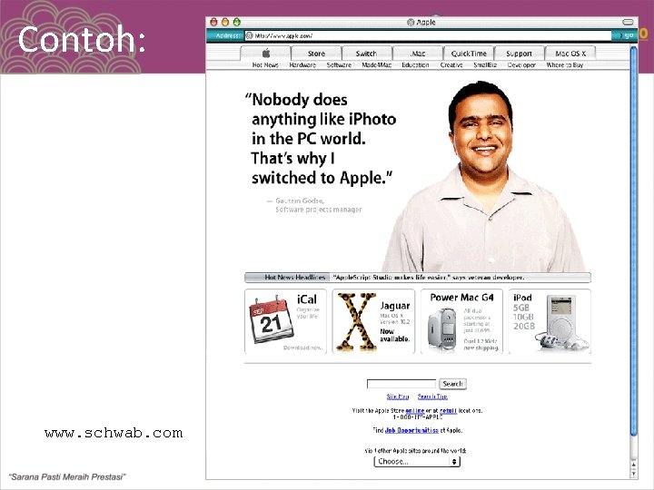Click the switcher quote hero text

point(321,139)
